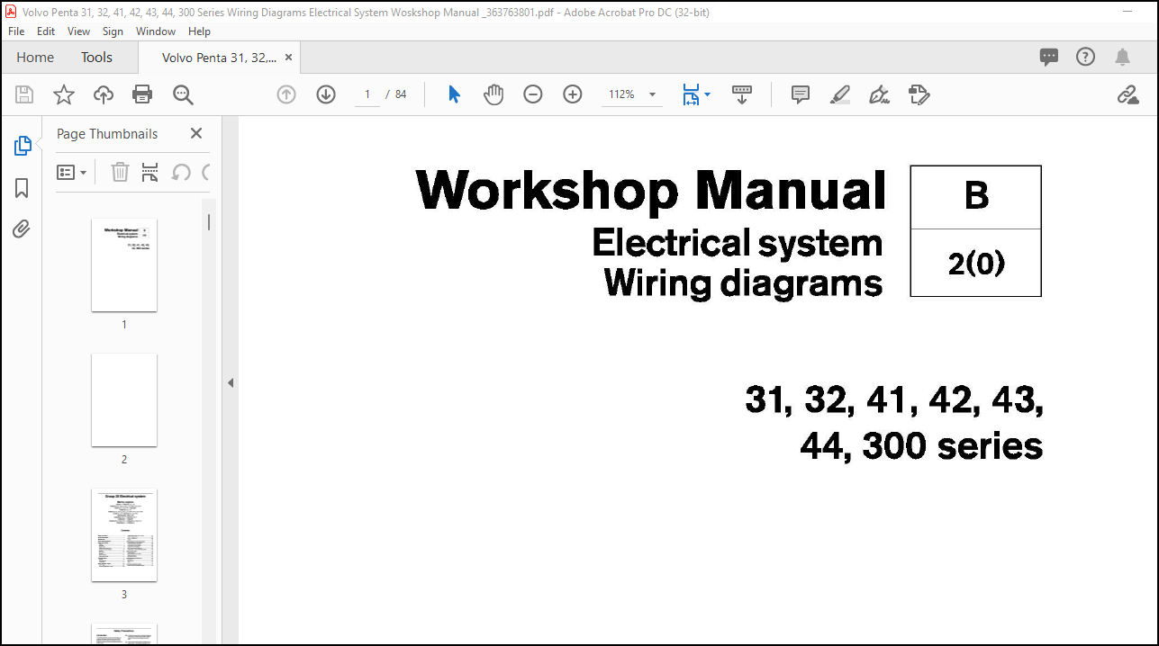1159x646 pixels.
Task: Open the comments chat bubble icon
Action: (x=1049, y=57)
